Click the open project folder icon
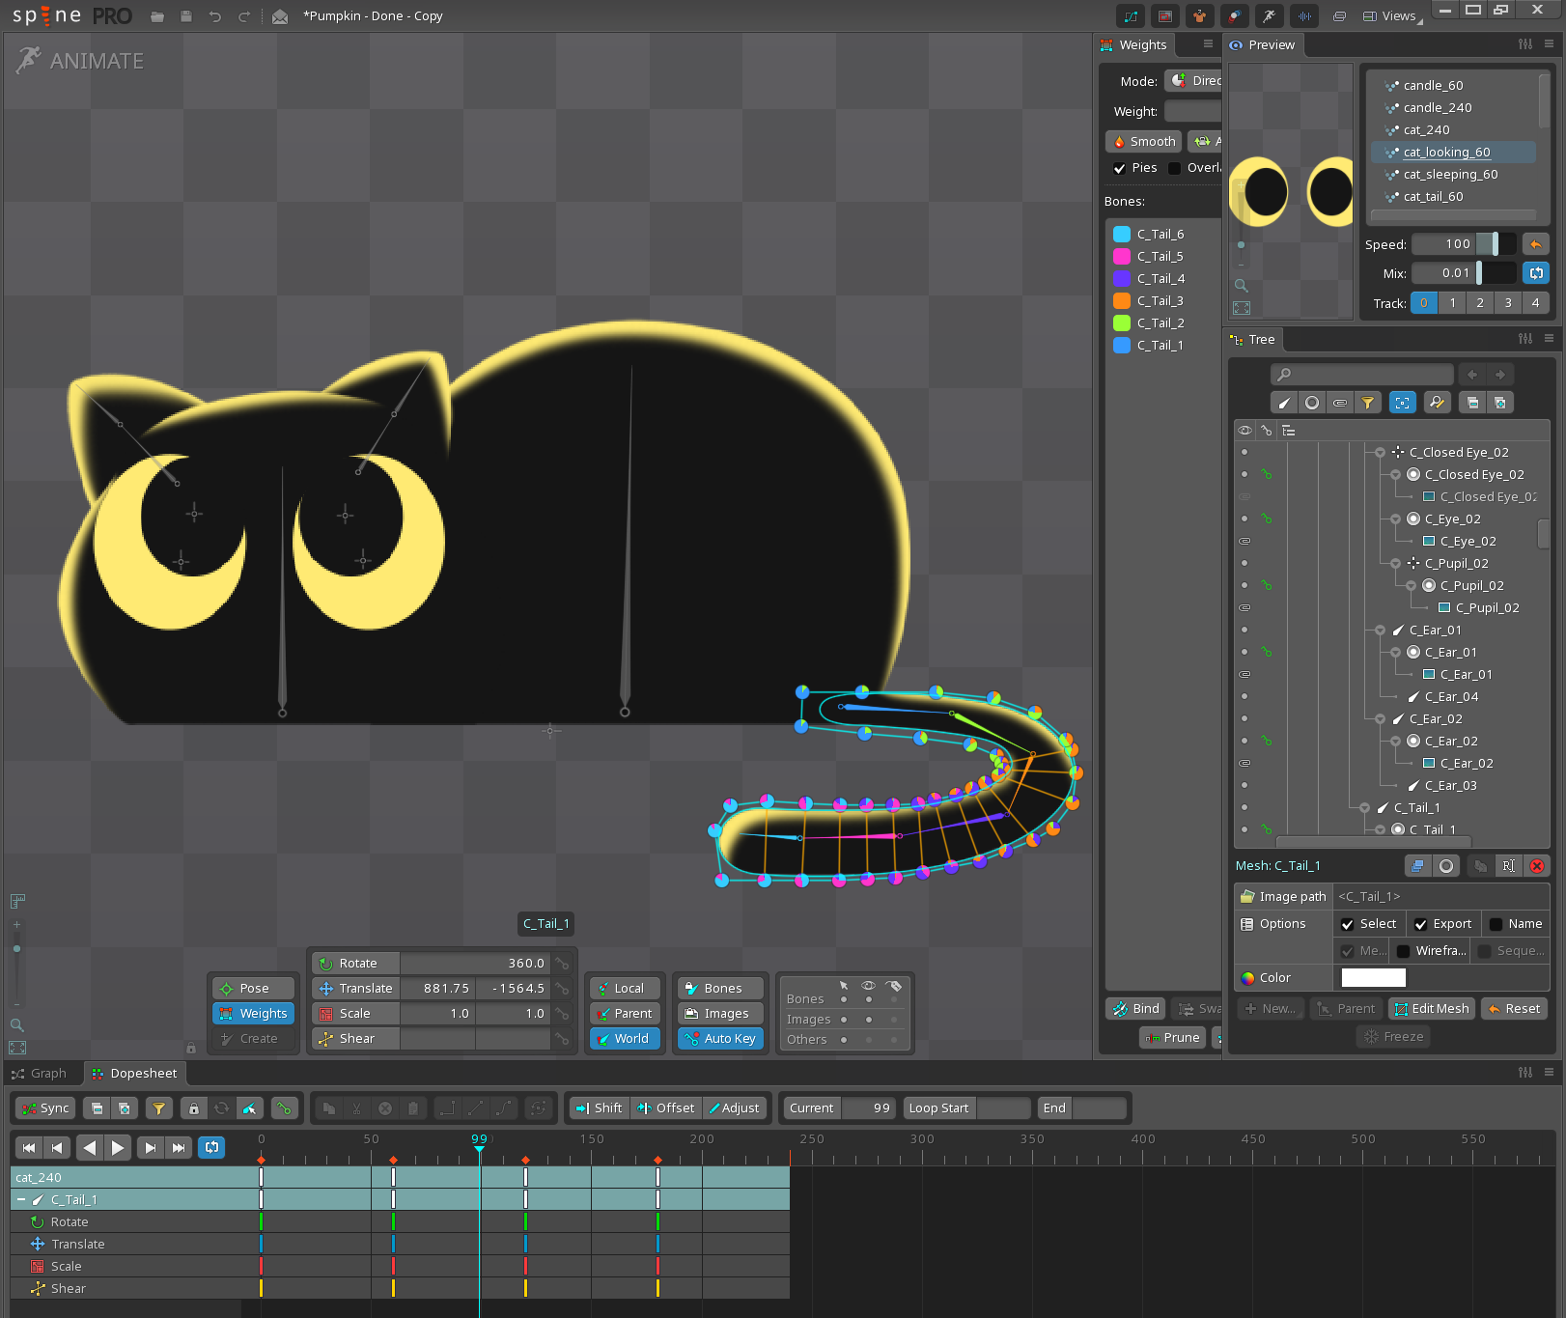The image size is (1566, 1318). 157,15
